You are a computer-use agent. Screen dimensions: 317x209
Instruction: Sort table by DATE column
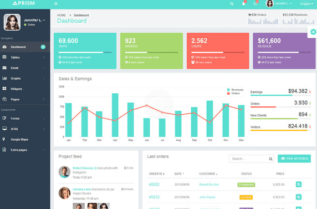coord(179,174)
